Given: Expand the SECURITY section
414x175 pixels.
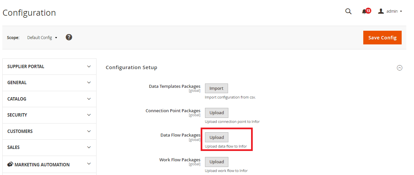Looking at the screenshot, I should pos(49,115).
